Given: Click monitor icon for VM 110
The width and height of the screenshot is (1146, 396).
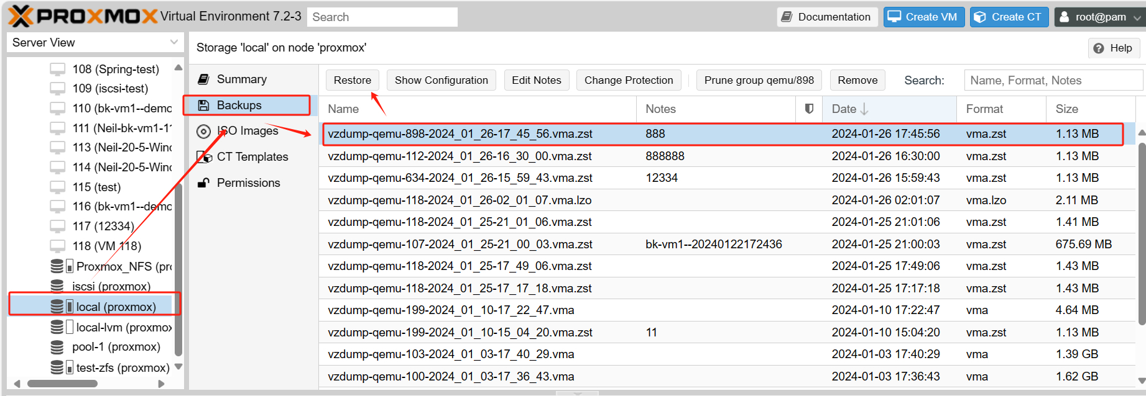Looking at the screenshot, I should [x=58, y=109].
